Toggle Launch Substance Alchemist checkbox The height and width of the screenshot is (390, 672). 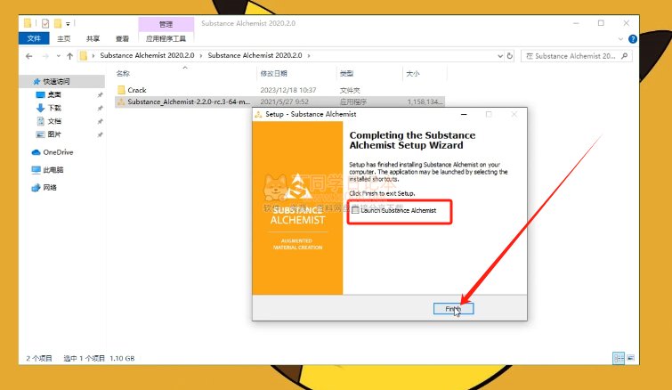[x=355, y=210]
